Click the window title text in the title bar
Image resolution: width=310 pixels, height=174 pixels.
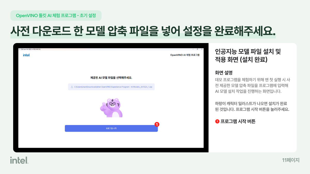coord(30,49)
